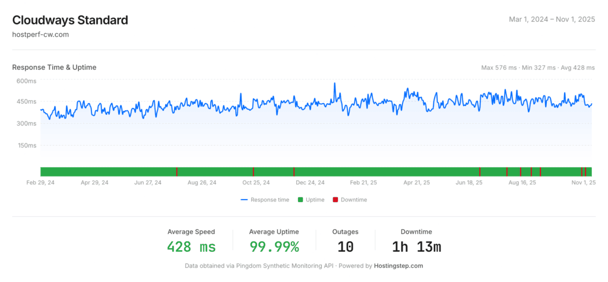The height and width of the screenshot is (282, 608).
Task: Click the 428 ms average speed value
Action: click(x=191, y=247)
